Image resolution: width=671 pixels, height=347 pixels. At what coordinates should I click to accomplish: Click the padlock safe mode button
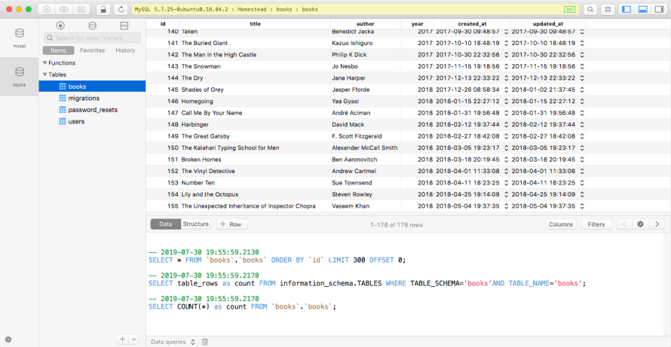click(x=103, y=9)
